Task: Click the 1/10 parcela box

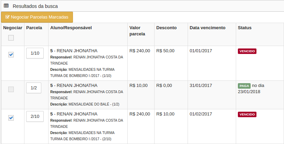Action: tap(35, 53)
